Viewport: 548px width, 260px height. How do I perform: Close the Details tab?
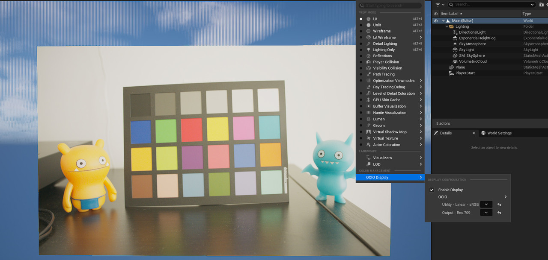474,133
